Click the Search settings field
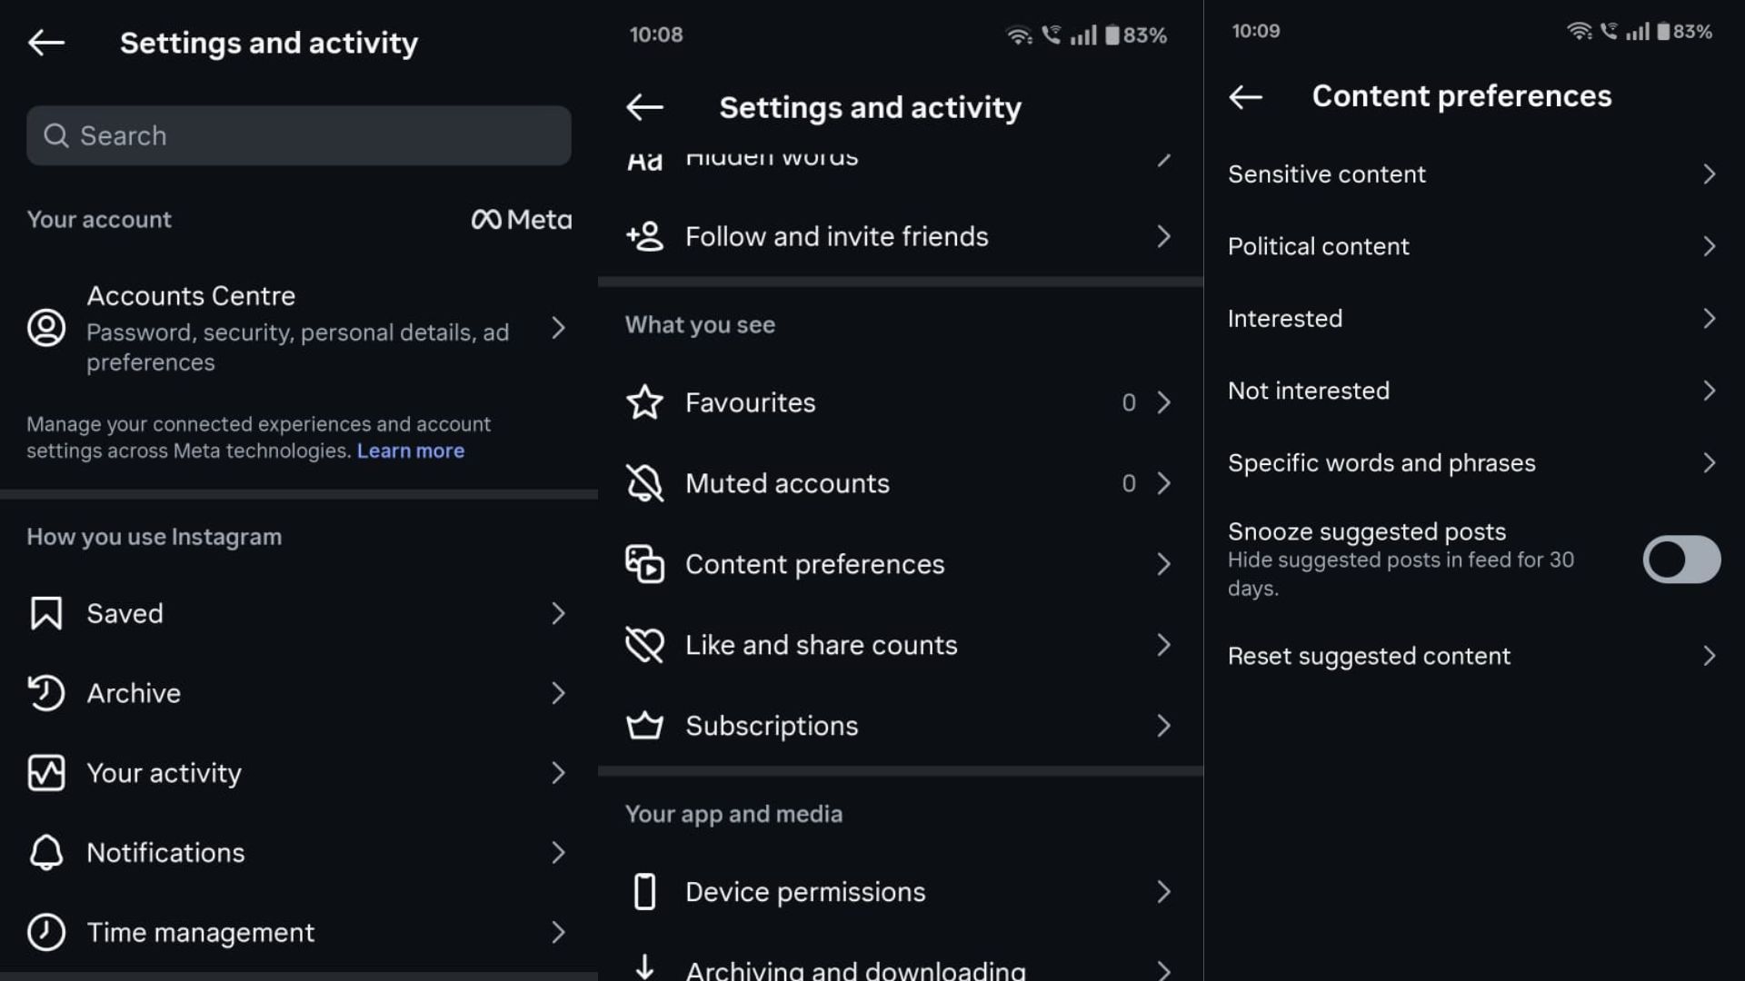 (x=298, y=135)
